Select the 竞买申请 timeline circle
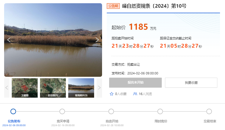 [x=62, y=111]
